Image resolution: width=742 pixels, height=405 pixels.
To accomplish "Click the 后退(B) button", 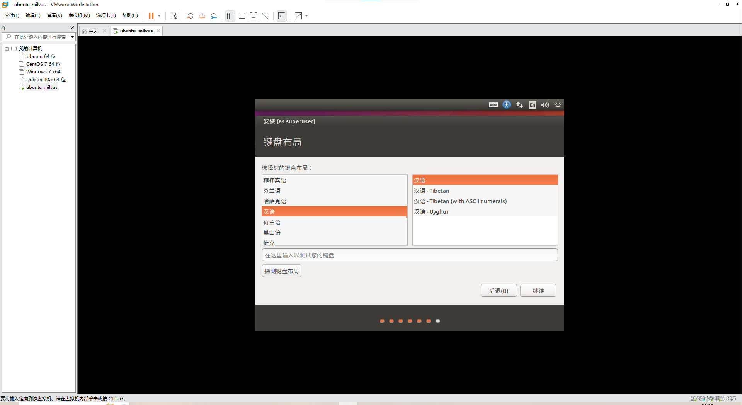I will point(499,291).
